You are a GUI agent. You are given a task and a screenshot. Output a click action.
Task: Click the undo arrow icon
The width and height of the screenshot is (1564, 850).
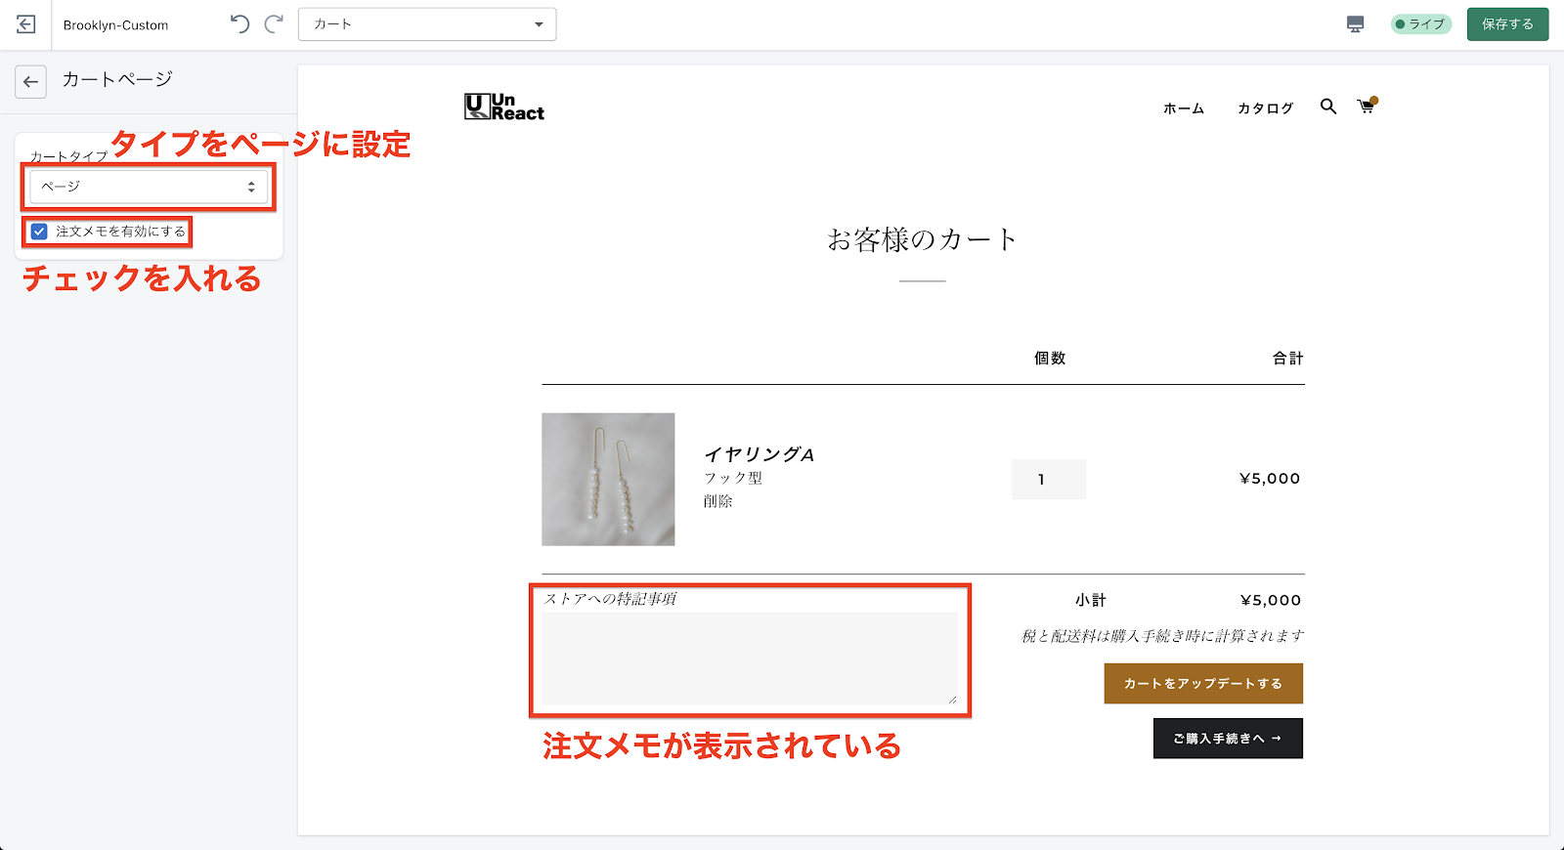click(239, 24)
